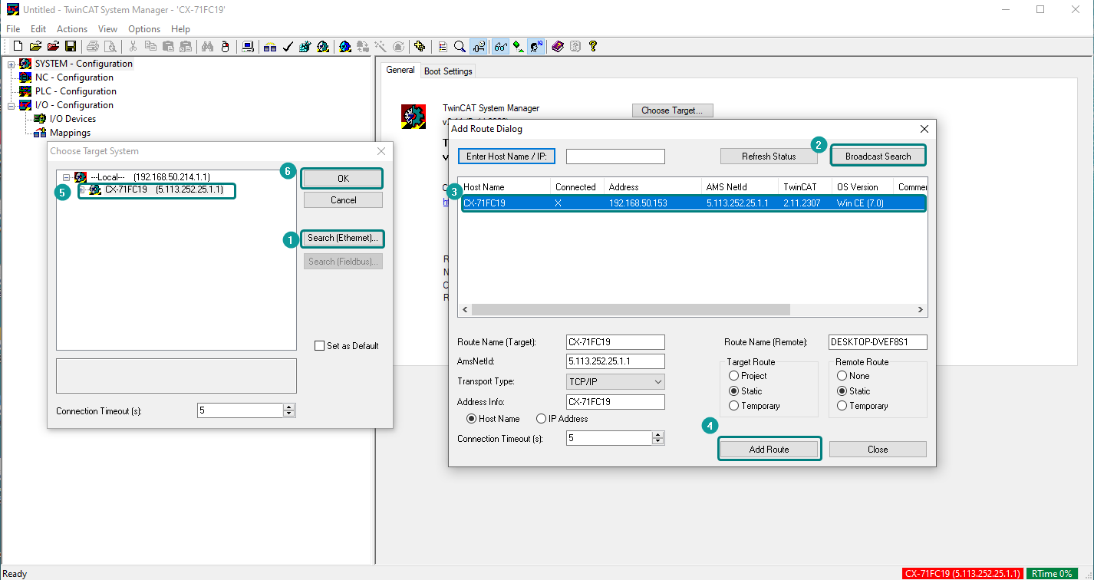Open the Transport Type dropdown
The height and width of the screenshot is (580, 1094).
point(615,381)
